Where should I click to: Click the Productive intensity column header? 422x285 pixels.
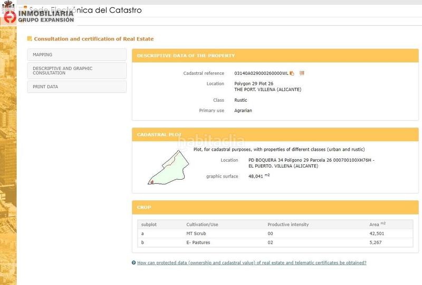[x=288, y=224]
